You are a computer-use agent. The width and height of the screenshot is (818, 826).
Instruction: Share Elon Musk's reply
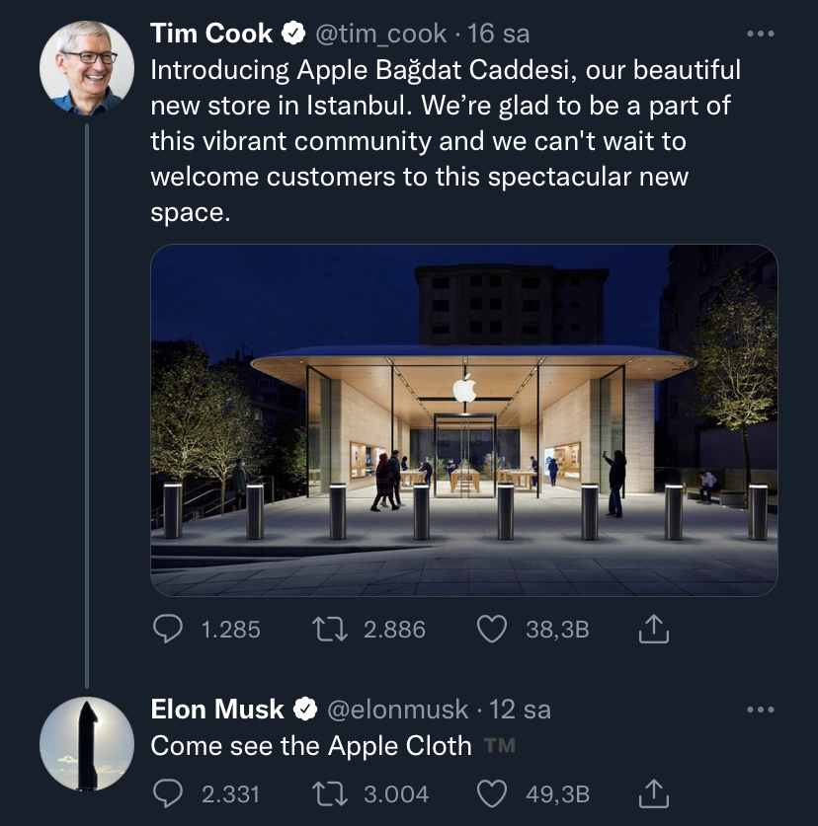click(x=653, y=792)
